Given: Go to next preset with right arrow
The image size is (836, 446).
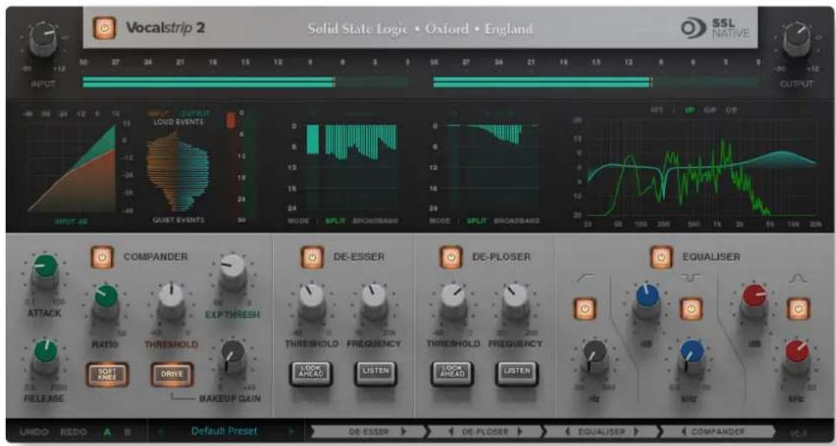Looking at the screenshot, I should pos(291,431).
